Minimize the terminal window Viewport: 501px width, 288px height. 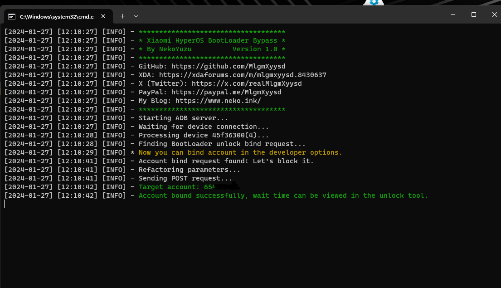[453, 15]
